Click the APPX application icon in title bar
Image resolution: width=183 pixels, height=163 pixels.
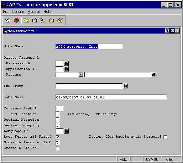coord(5,5)
